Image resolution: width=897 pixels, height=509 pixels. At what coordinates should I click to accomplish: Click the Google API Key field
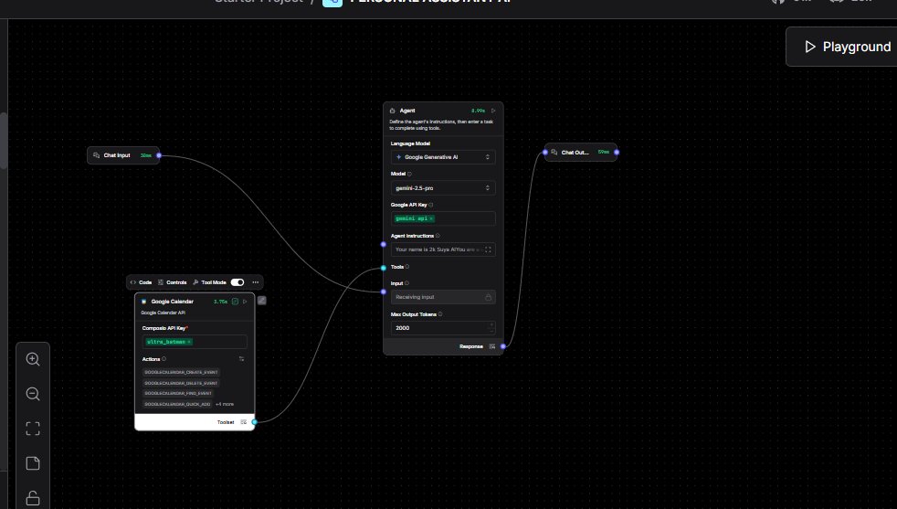443,218
